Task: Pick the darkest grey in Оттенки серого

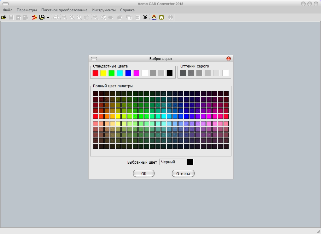Action: pos(183,73)
